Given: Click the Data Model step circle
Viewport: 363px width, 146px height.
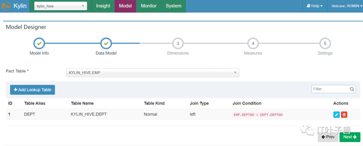Looking at the screenshot, I should pyautogui.click(x=106, y=43).
